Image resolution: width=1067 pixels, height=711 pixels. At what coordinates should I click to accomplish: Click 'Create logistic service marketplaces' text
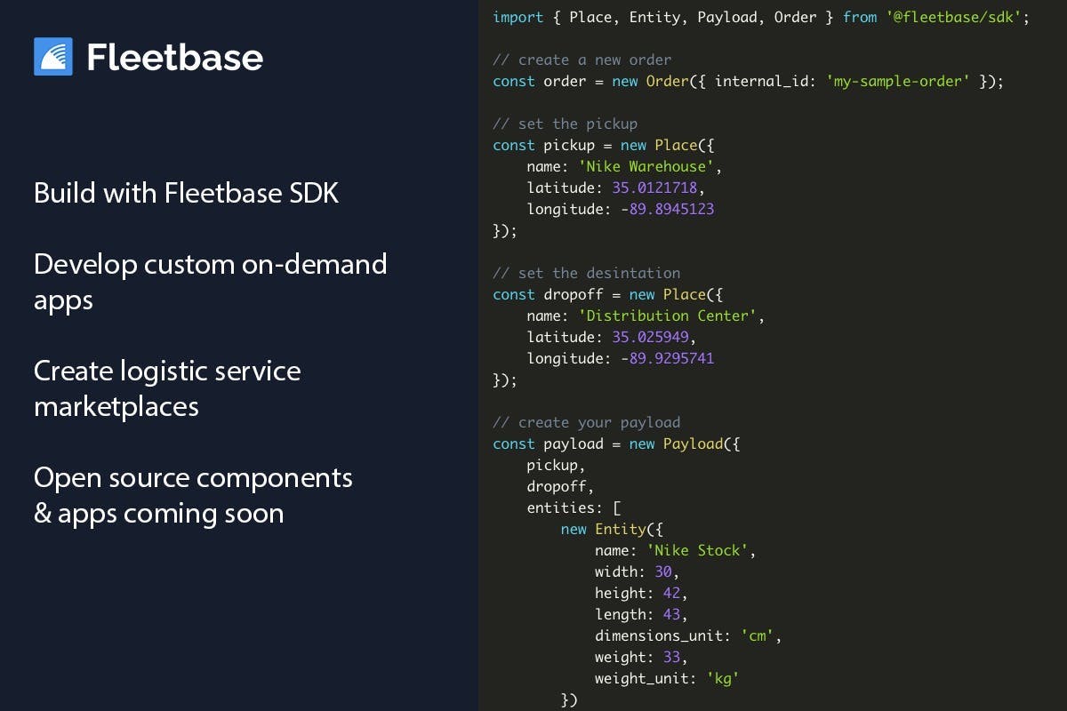click(x=167, y=388)
